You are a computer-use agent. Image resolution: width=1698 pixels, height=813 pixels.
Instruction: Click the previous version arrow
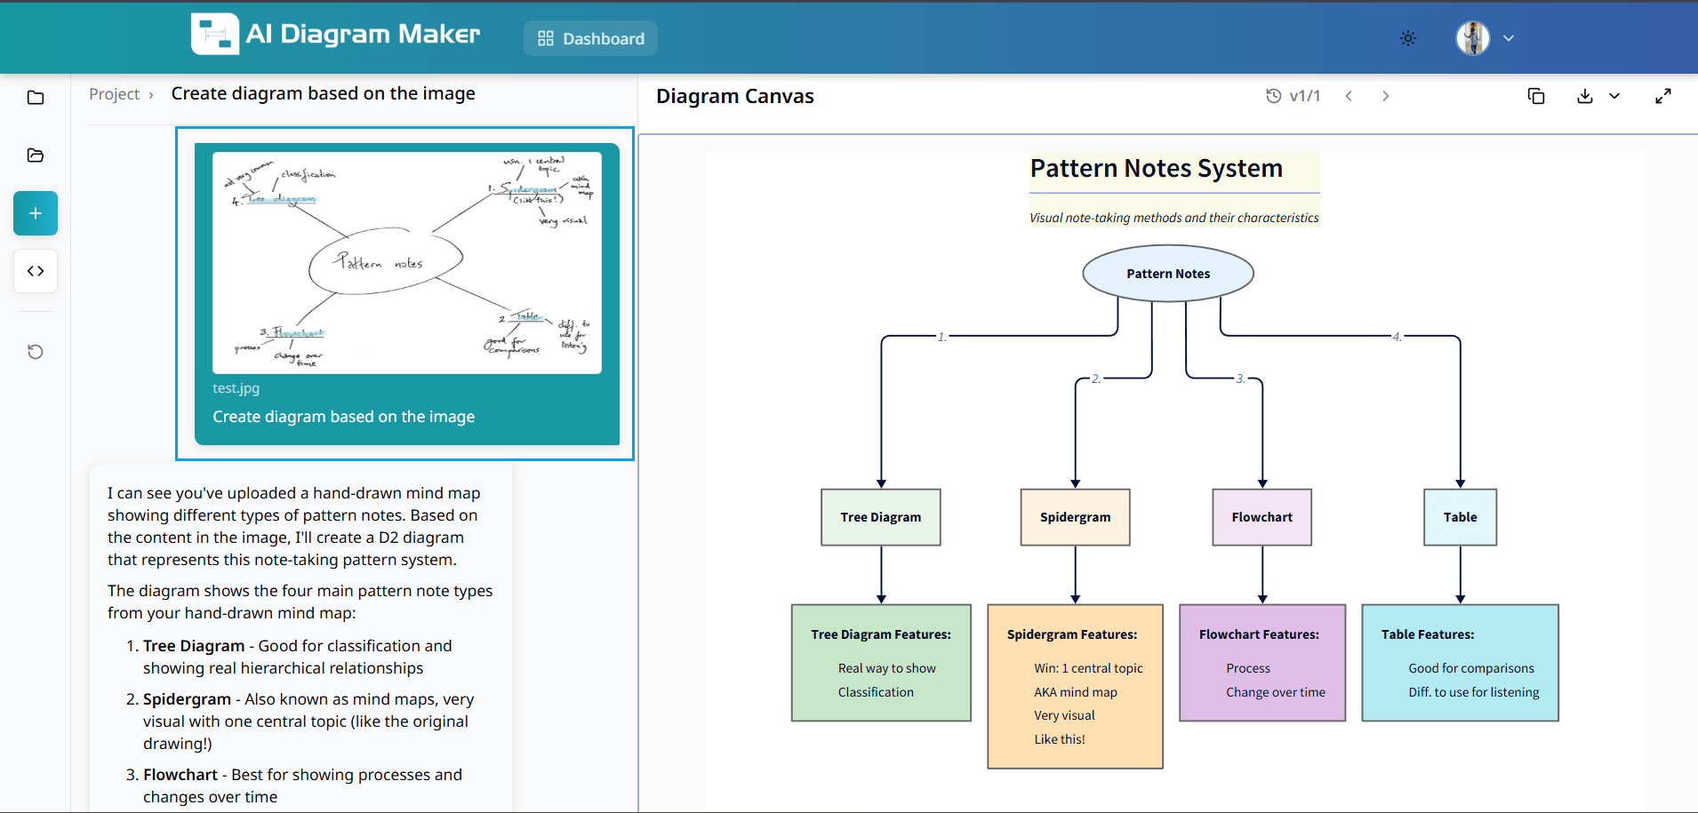tap(1350, 95)
